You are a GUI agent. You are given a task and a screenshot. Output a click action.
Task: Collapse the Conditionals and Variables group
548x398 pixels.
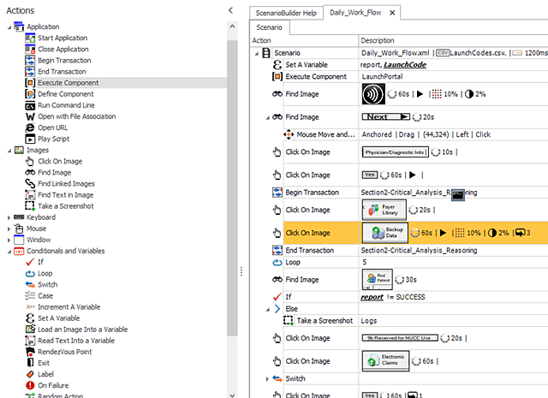tap(9, 252)
